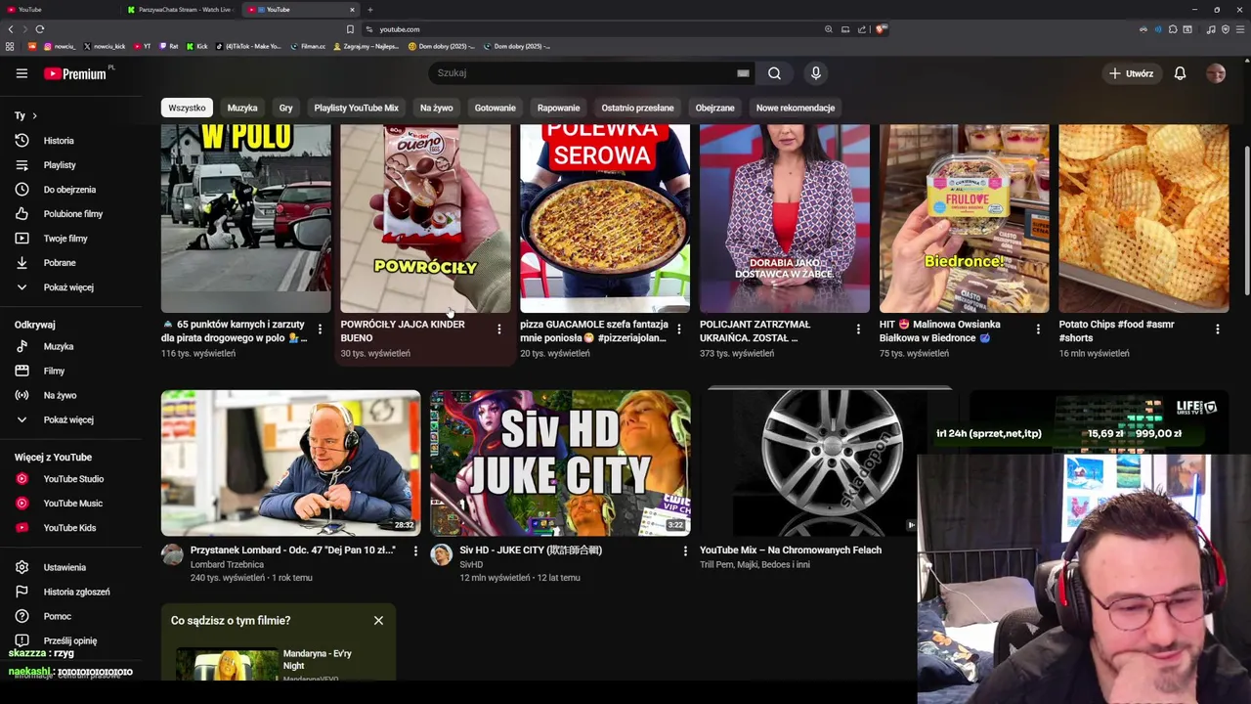Viewport: 1251px width, 704px height.
Task: Open the SivHD channel name link
Action: [471, 565]
